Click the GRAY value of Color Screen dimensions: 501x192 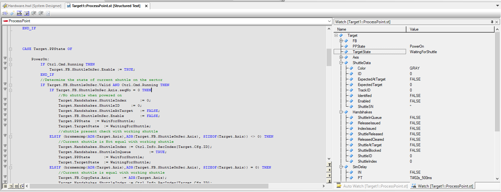(415, 68)
